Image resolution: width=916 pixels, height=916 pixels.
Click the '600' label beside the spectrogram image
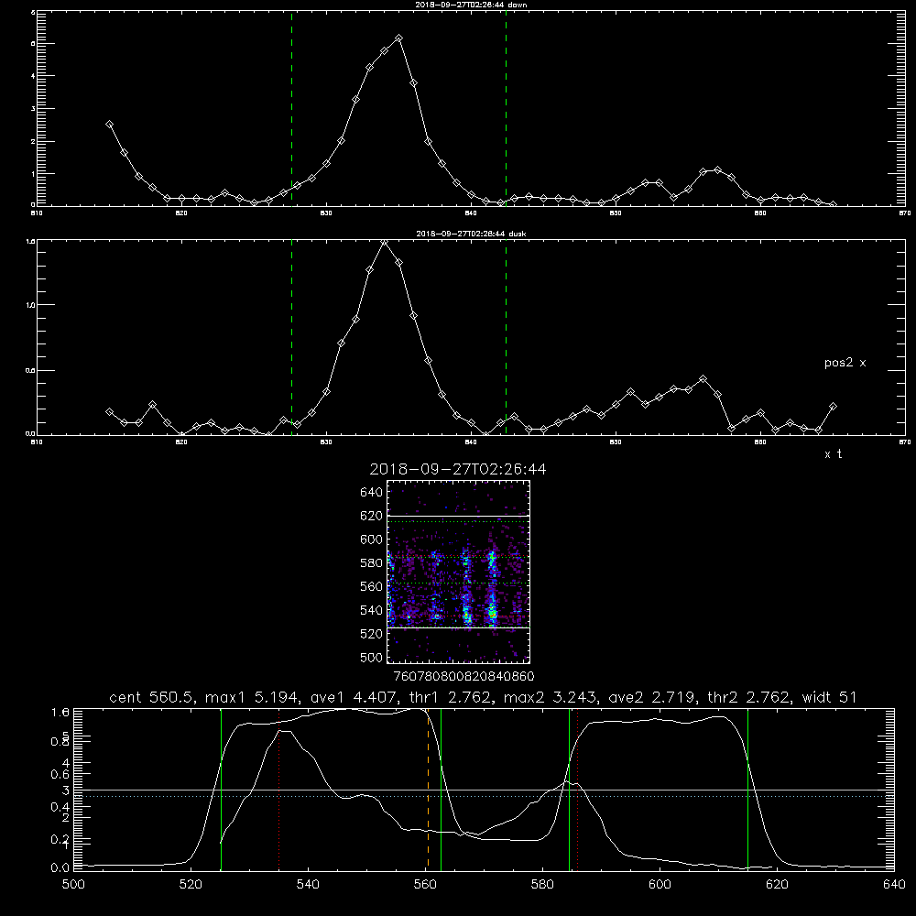point(372,540)
